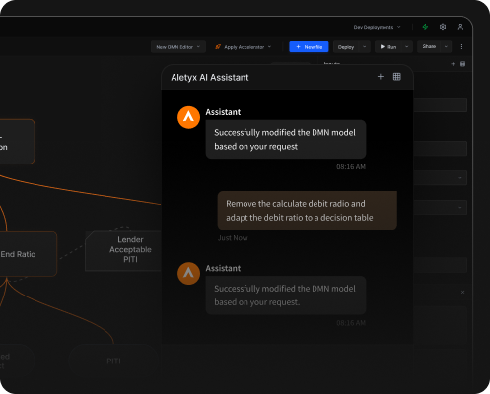Click the second Assistant avatar

[188, 273]
